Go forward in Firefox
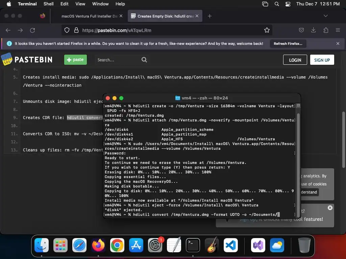The height and width of the screenshot is (259, 346). coord(20,30)
